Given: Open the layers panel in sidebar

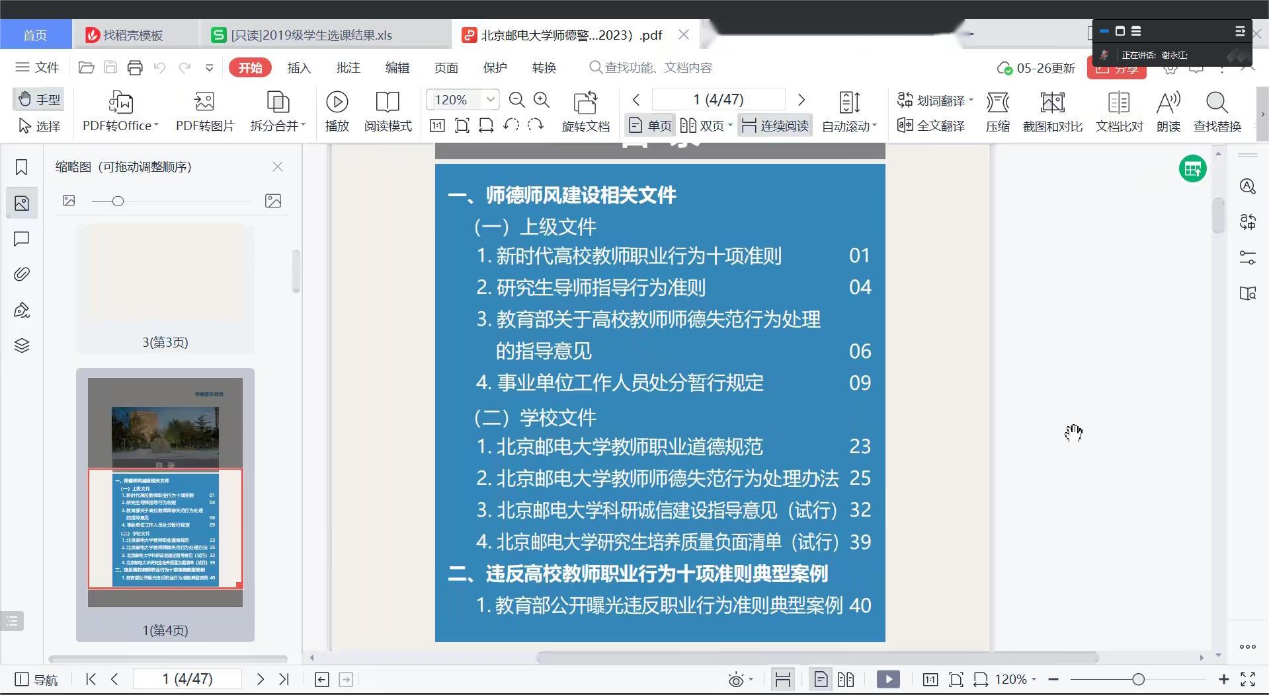Looking at the screenshot, I should 21,346.
